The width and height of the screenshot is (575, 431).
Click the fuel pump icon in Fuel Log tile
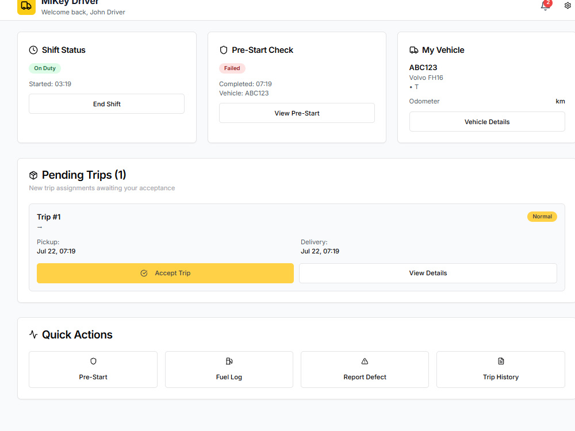229,361
